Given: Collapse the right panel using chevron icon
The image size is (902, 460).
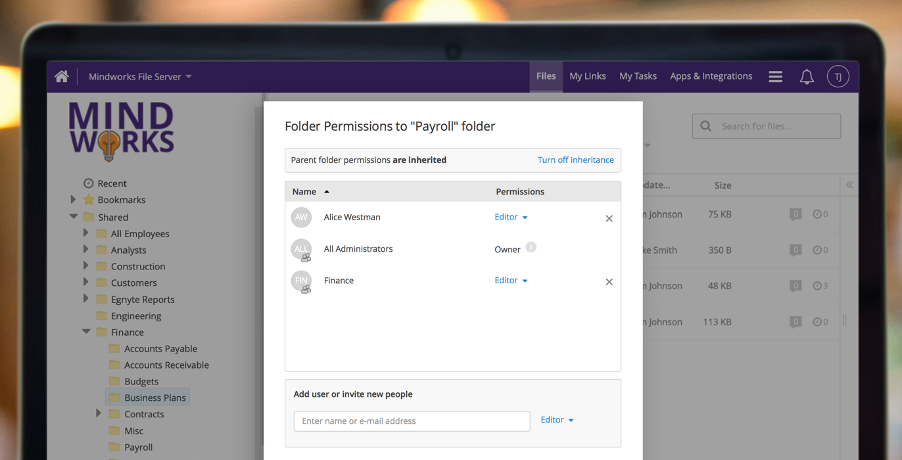Looking at the screenshot, I should click(x=849, y=185).
